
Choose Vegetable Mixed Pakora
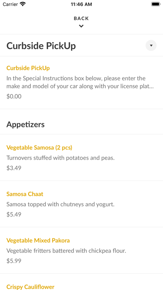click(38, 240)
